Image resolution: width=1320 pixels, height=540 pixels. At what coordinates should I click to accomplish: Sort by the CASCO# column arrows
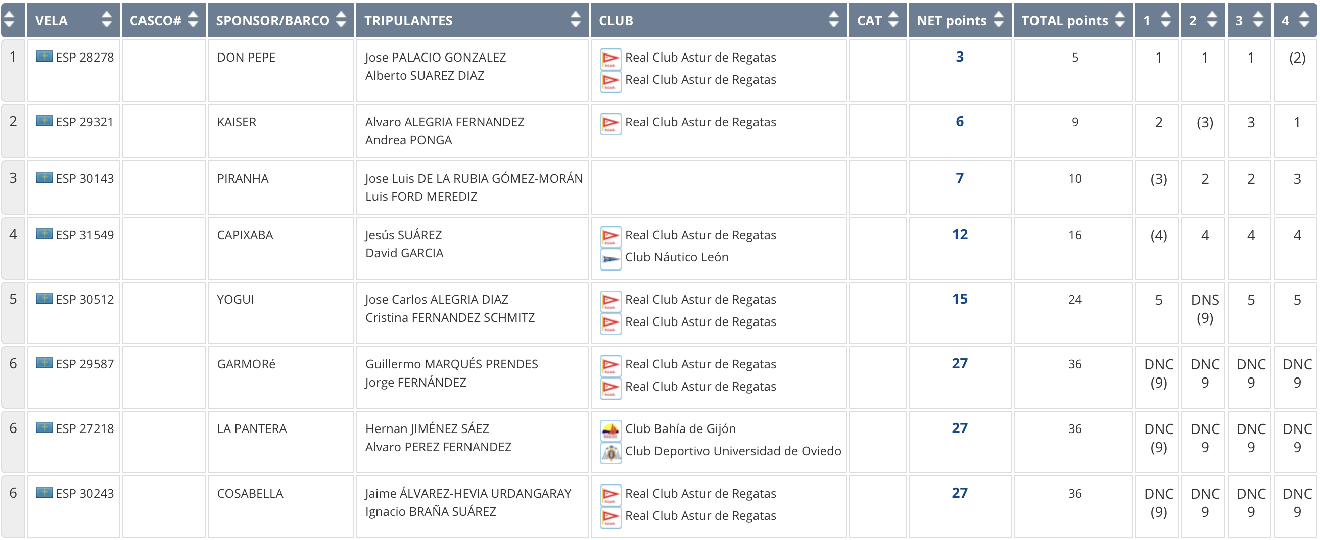[x=193, y=20]
